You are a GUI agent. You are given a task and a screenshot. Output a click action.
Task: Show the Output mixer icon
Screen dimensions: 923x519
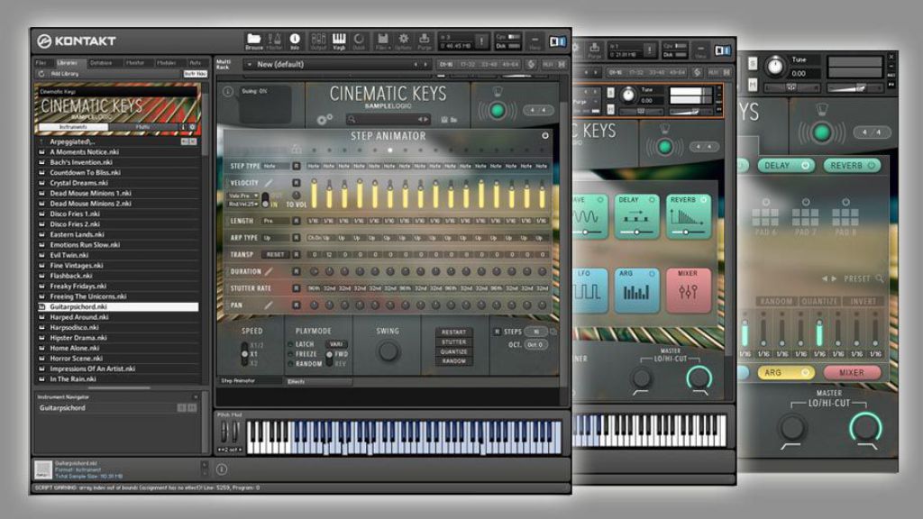[318, 41]
